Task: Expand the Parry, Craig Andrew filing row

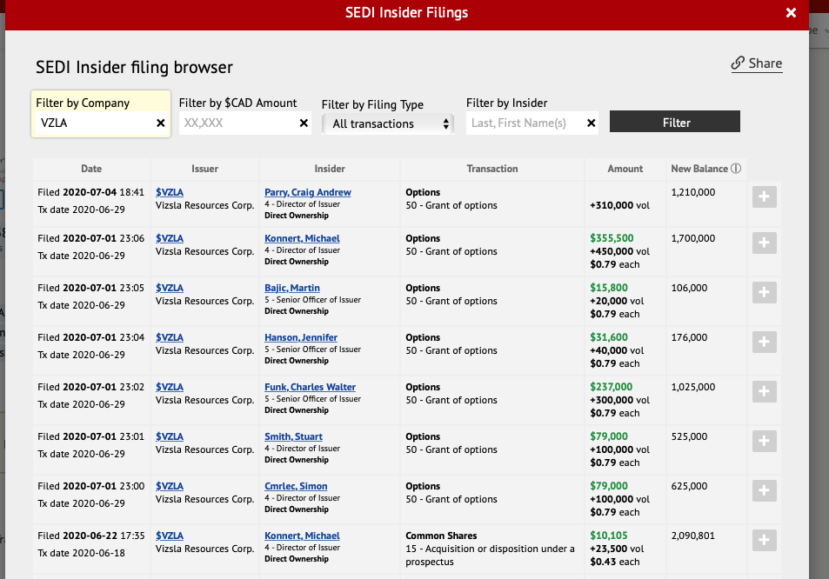Action: (764, 197)
